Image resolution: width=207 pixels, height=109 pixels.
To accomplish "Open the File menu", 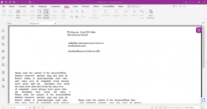I will tap(4, 6).
